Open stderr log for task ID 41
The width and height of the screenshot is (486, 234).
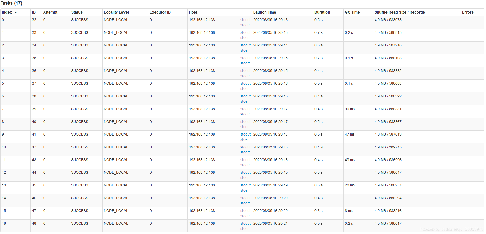(x=245, y=139)
